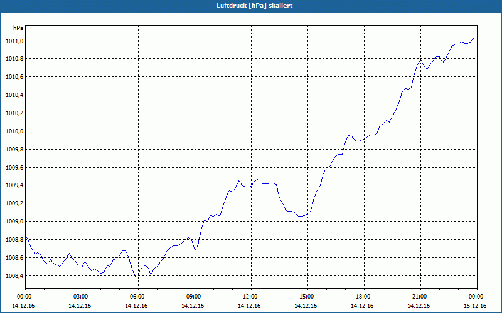Click the 15:00 time label

[307, 297]
